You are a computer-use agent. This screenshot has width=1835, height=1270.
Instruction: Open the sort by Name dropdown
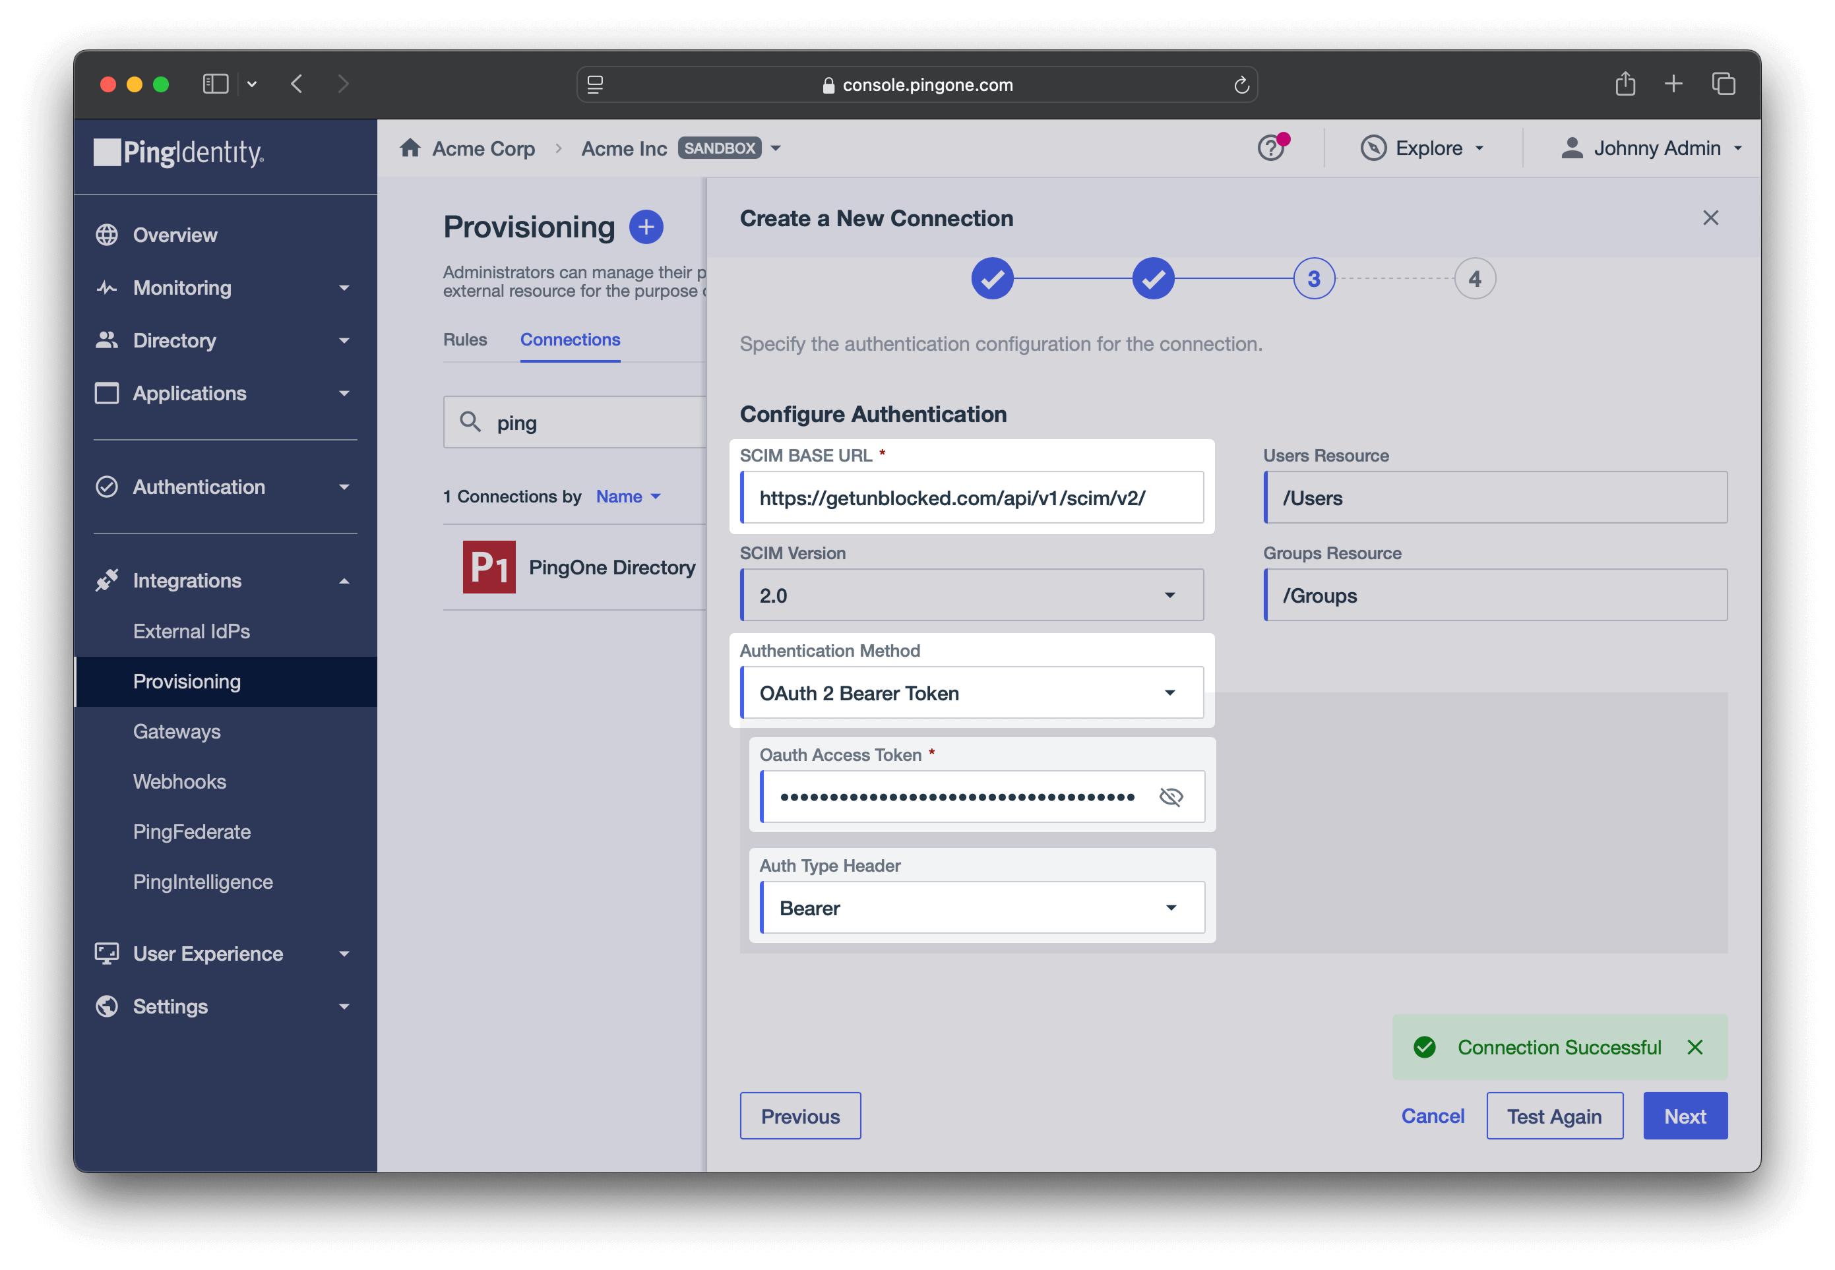(x=628, y=497)
